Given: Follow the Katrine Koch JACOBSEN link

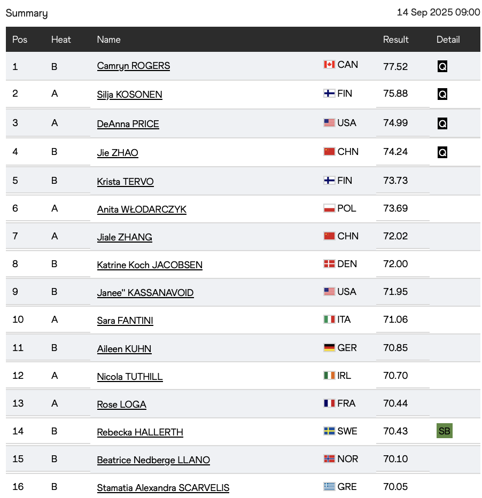Looking at the screenshot, I should tap(150, 265).
